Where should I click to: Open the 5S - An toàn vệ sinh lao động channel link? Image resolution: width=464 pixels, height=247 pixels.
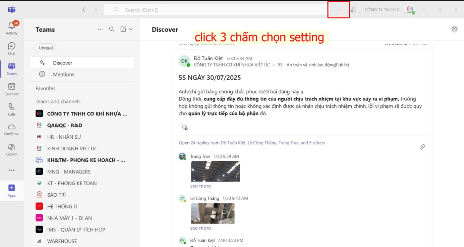pyautogui.click(x=314, y=65)
